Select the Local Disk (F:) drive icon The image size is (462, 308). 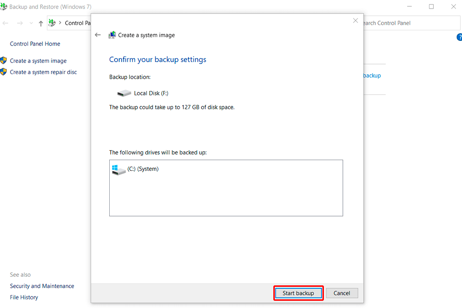[x=124, y=93]
